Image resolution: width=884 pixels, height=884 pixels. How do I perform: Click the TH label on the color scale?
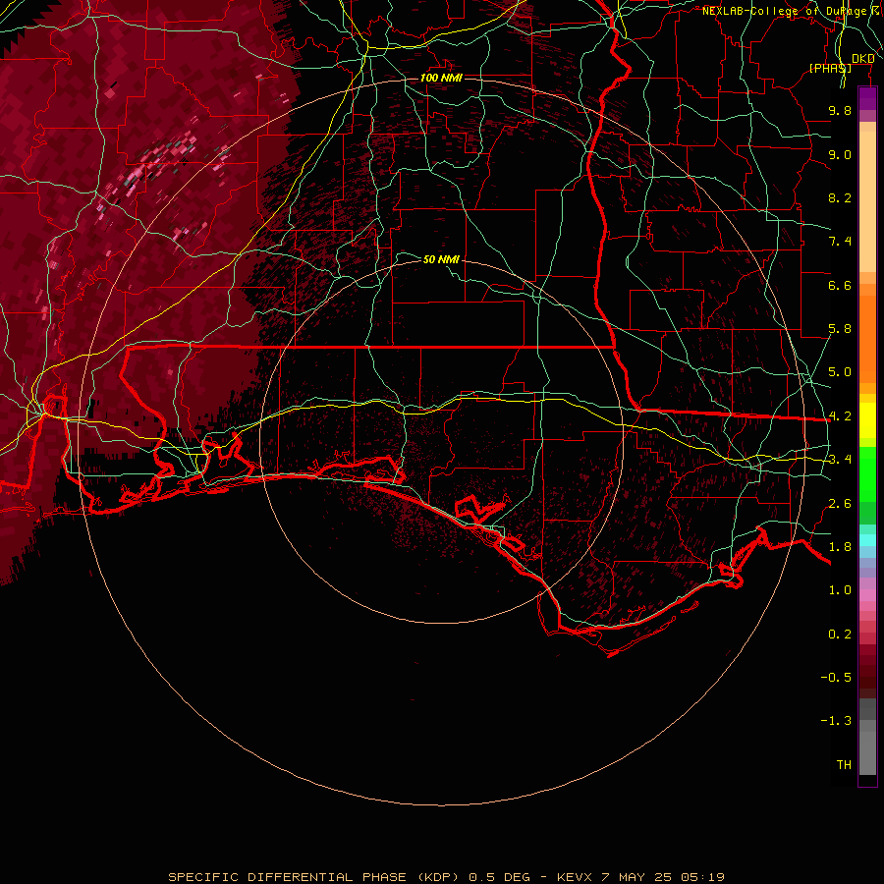point(844,765)
